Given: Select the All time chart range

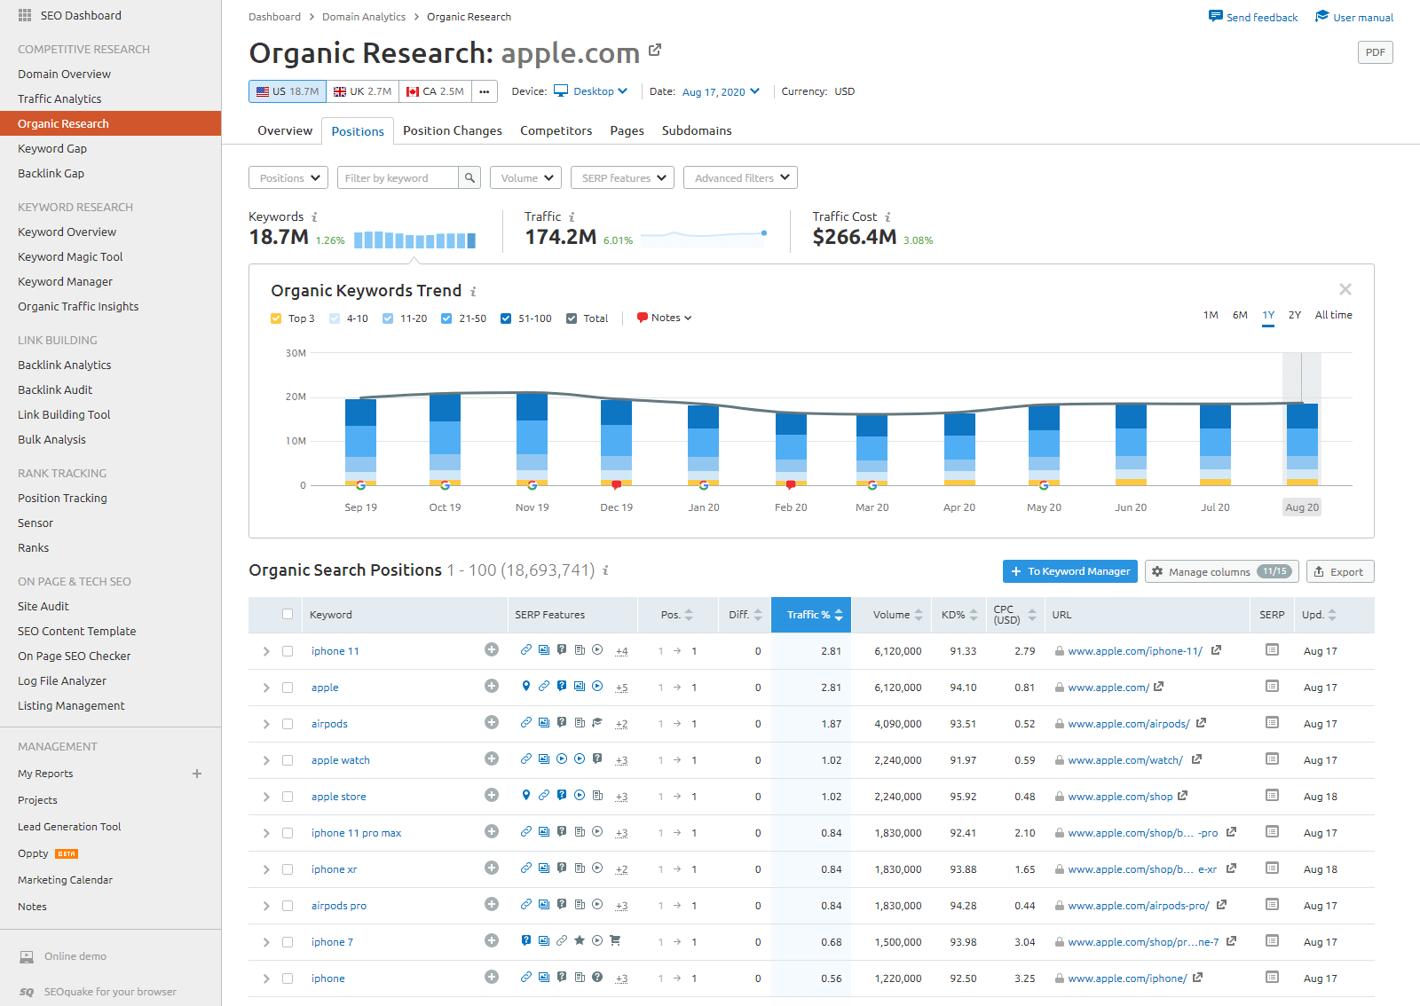Looking at the screenshot, I should [x=1334, y=315].
